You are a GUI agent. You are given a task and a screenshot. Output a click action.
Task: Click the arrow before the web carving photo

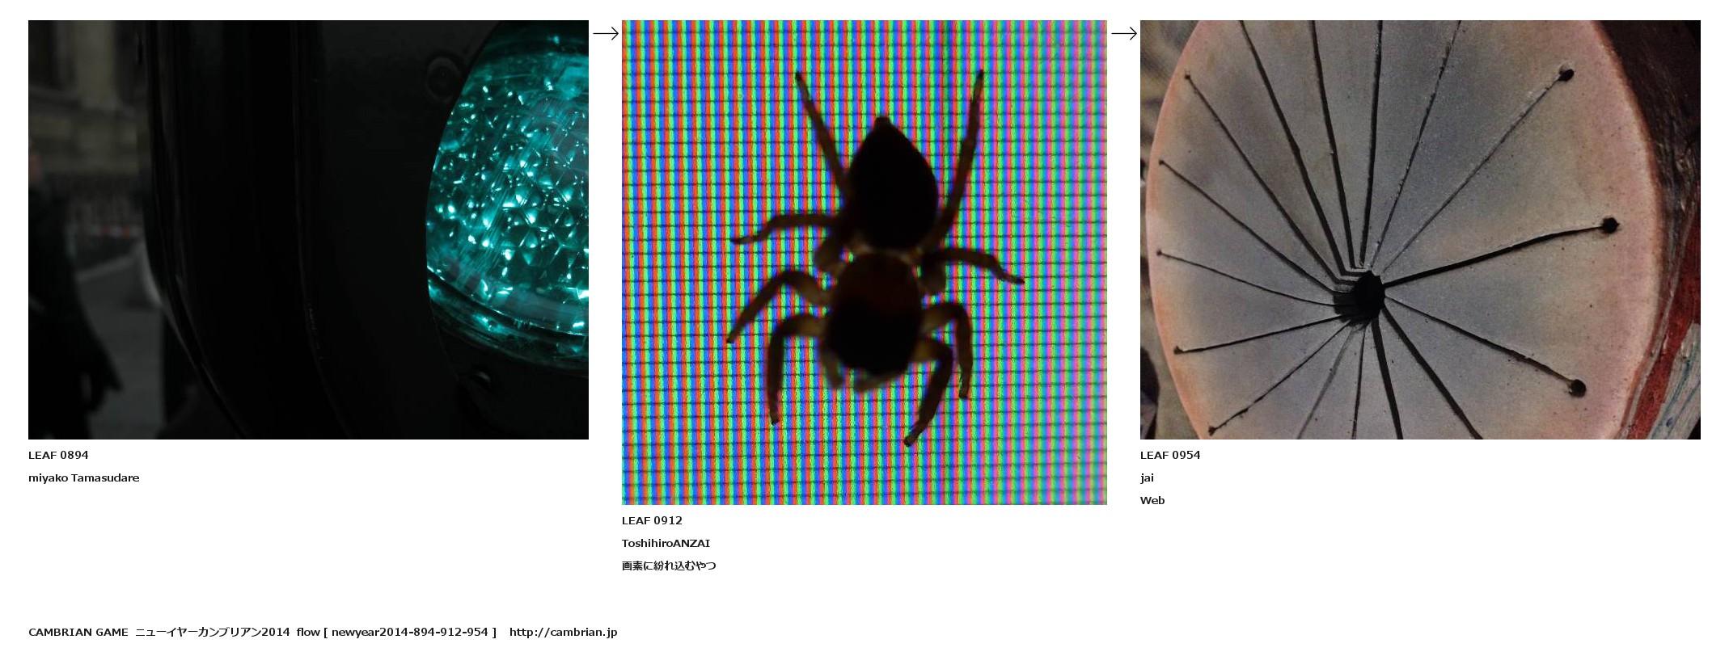pyautogui.click(x=1123, y=33)
